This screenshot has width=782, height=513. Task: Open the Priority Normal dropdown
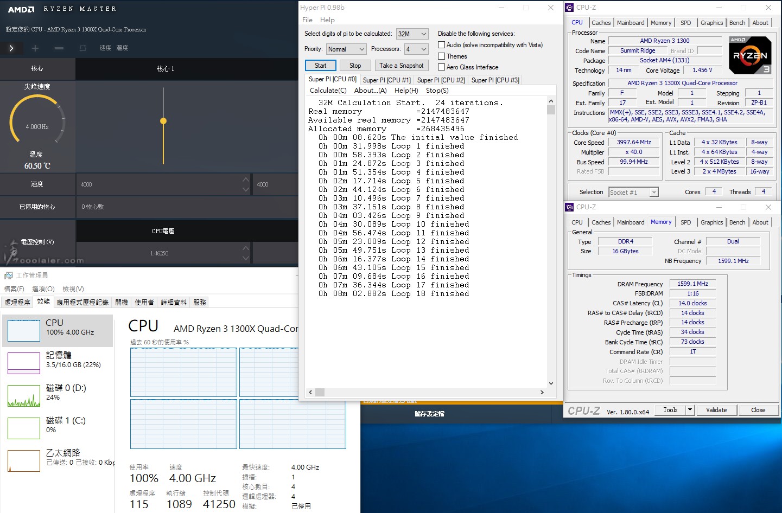coord(347,49)
